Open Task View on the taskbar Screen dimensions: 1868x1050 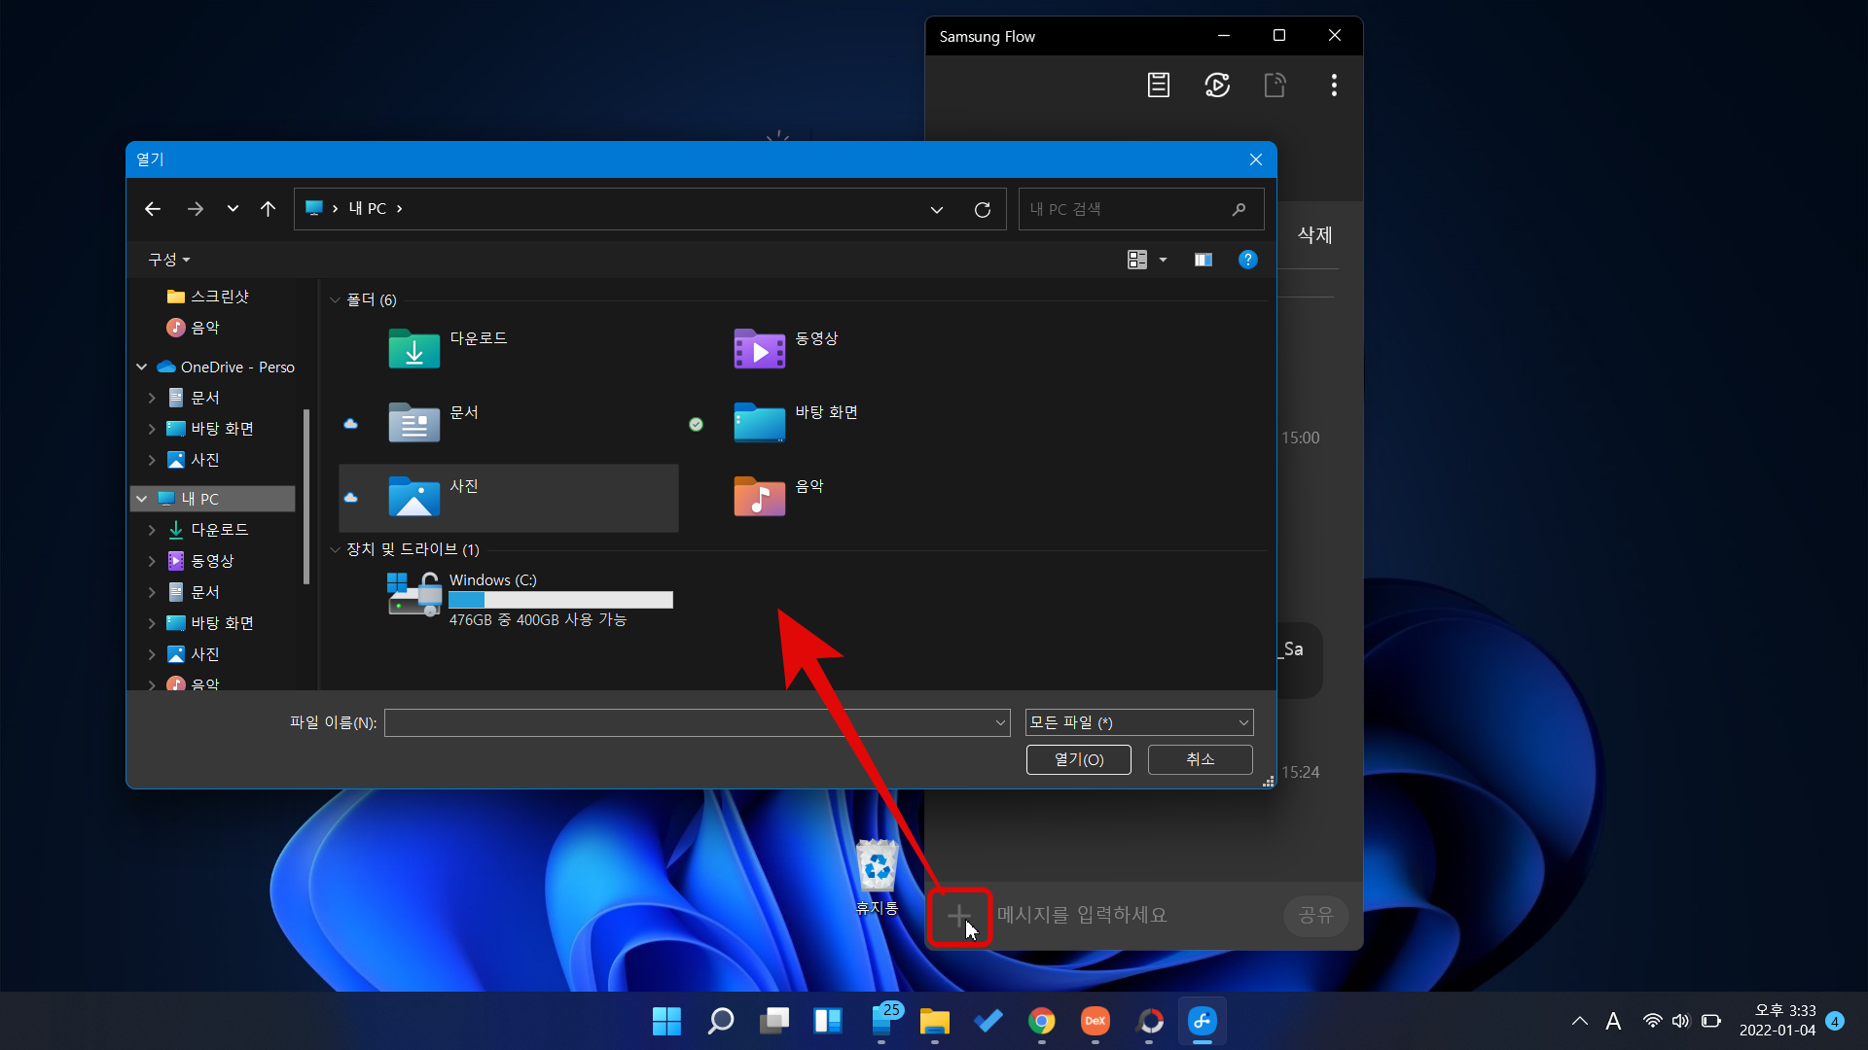point(774,1021)
